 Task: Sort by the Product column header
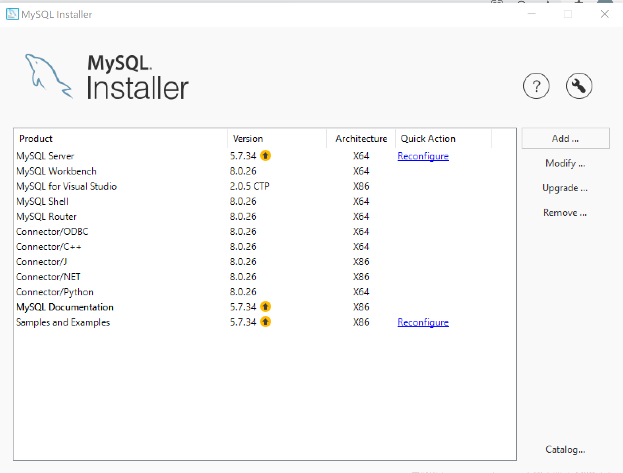(121, 139)
